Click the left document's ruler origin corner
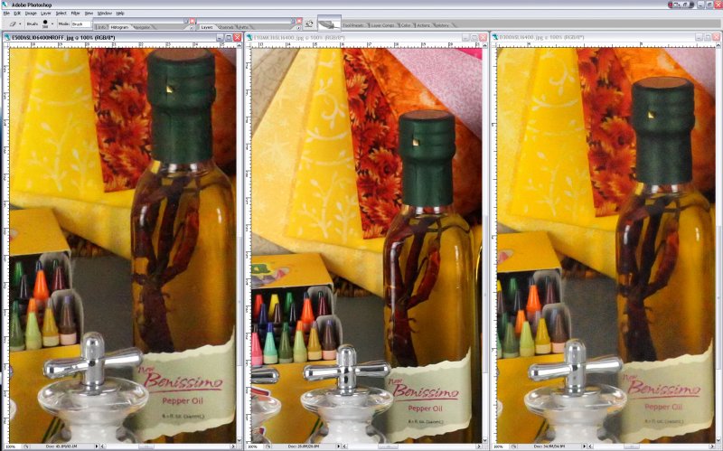Screen dimensions: 723x451 pos(6,45)
